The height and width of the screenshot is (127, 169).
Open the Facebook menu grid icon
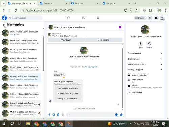(x=150, y=18)
